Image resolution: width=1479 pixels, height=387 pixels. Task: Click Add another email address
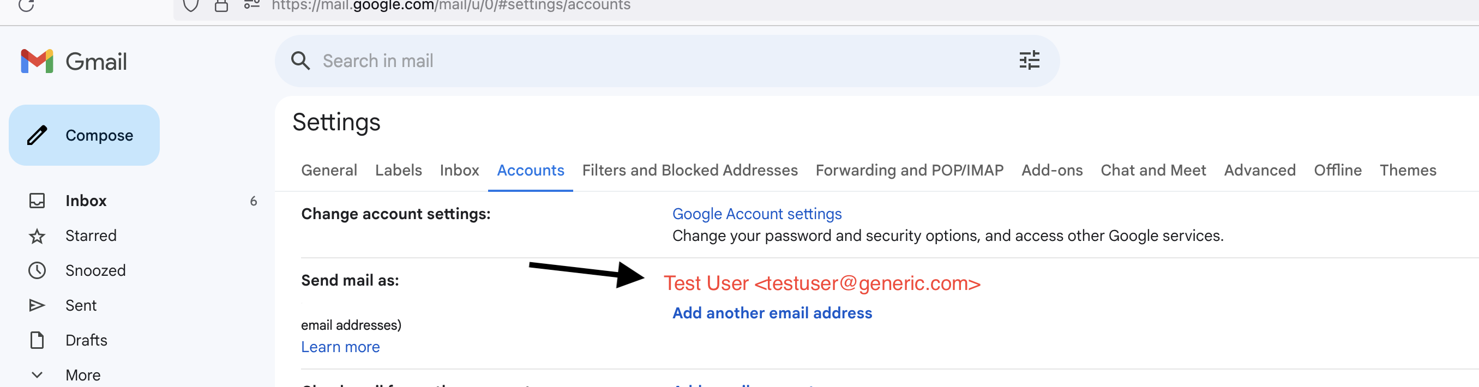(772, 313)
